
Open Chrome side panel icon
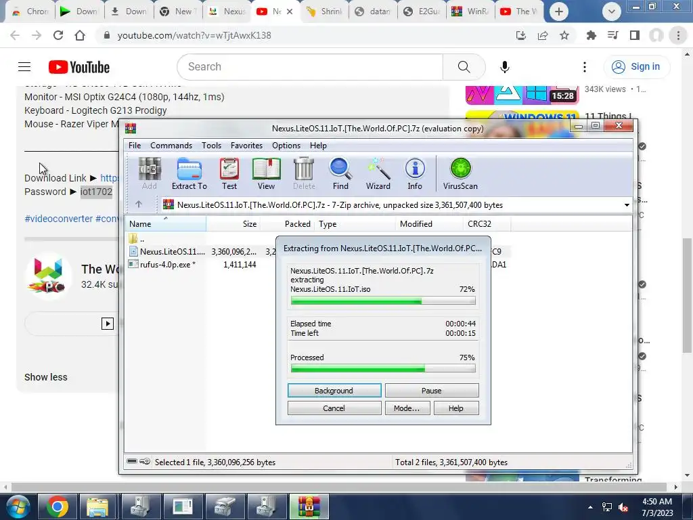coord(635,35)
